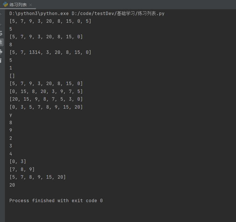Click the descending list starting '[20, 15, 9'
The height and width of the screenshot is (222, 236).
46,99
